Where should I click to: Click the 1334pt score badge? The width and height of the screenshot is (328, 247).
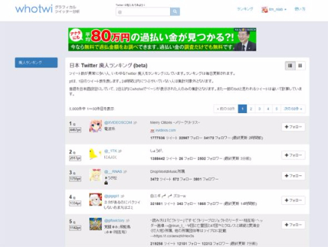pos(75,203)
